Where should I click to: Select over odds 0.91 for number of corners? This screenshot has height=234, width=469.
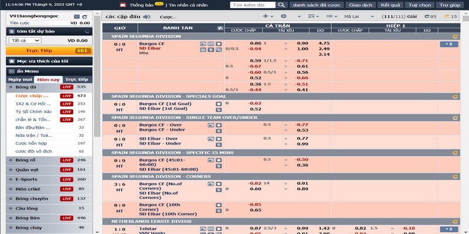(x=303, y=183)
